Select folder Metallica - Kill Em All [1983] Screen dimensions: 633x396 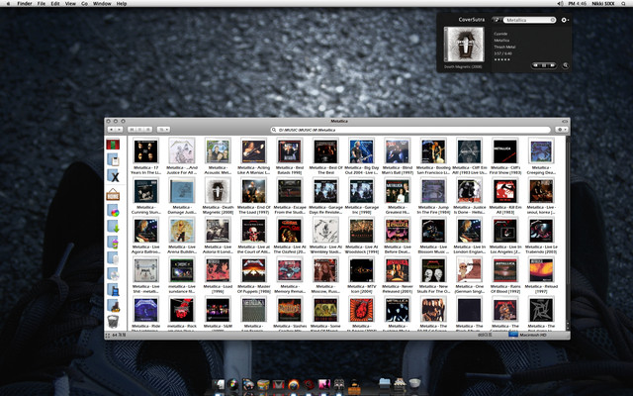click(x=505, y=196)
